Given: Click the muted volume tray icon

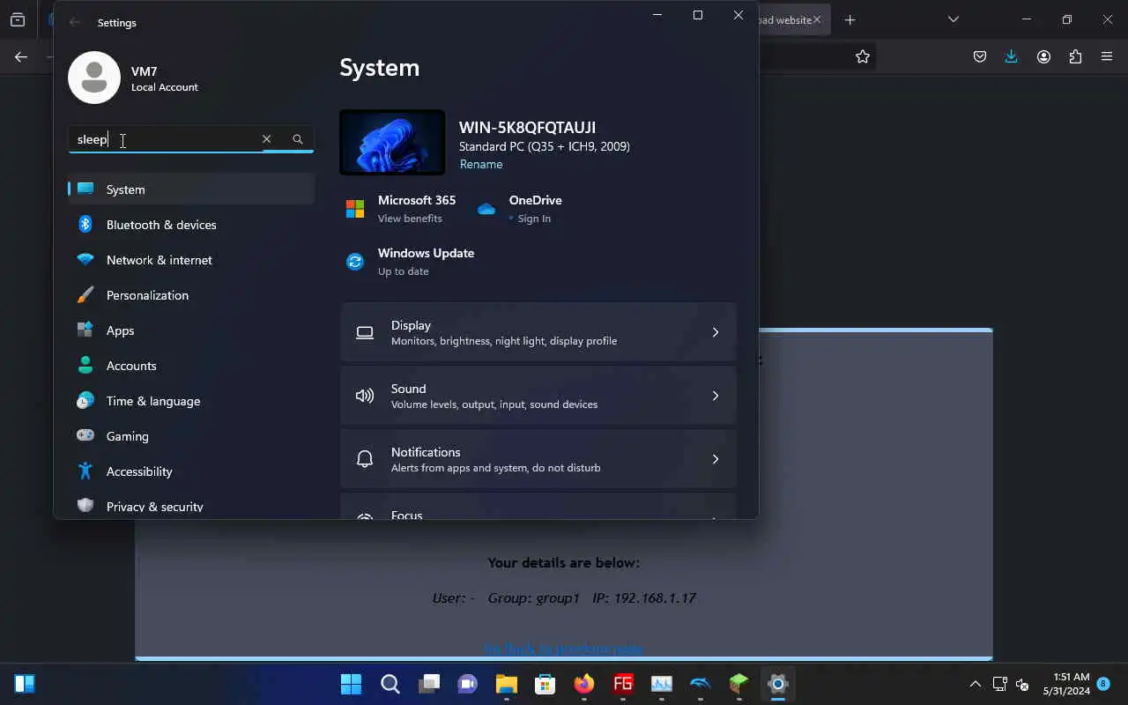Looking at the screenshot, I should tap(1022, 684).
